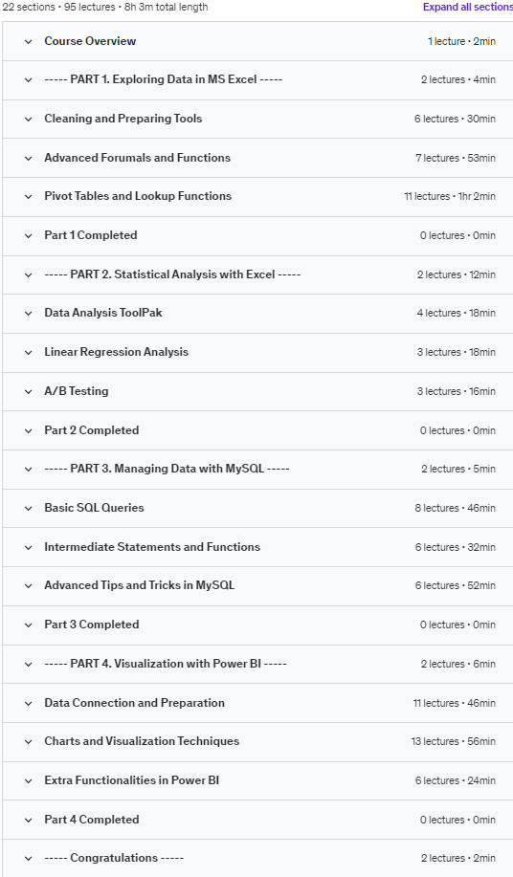This screenshot has width=513, height=877.
Task: Expand chevron beside Congratulations section
Action: click(29, 859)
